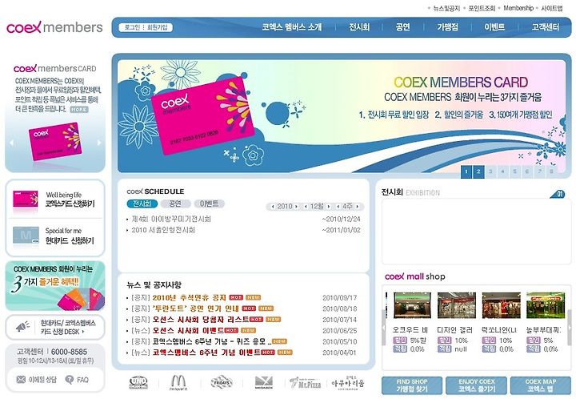Image resolution: width=576 pixels, height=399 pixels.
Task: Jump to banner slide number 2
Action: [x=478, y=171]
